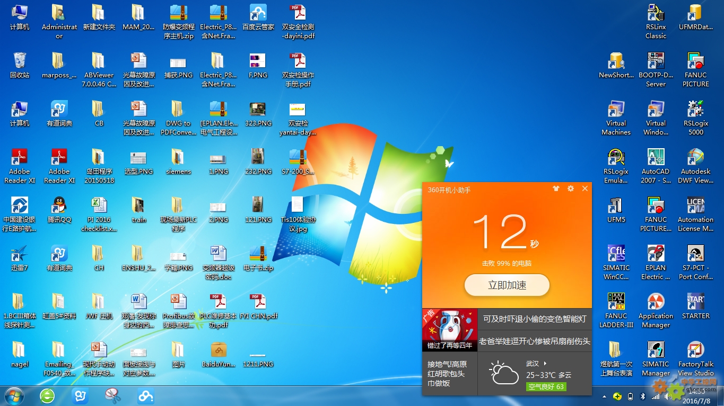The height and width of the screenshot is (406, 724).
Task: Select the Autodesk DWF Viewer shortcut
Action: [x=696, y=166]
